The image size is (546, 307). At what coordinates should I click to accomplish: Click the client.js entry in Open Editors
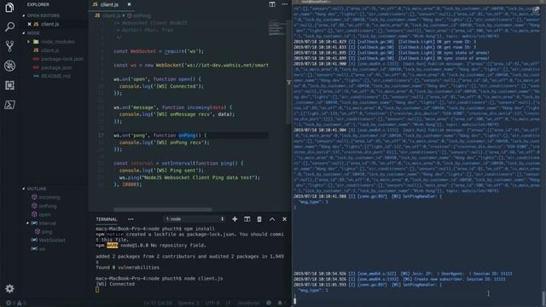49,25
